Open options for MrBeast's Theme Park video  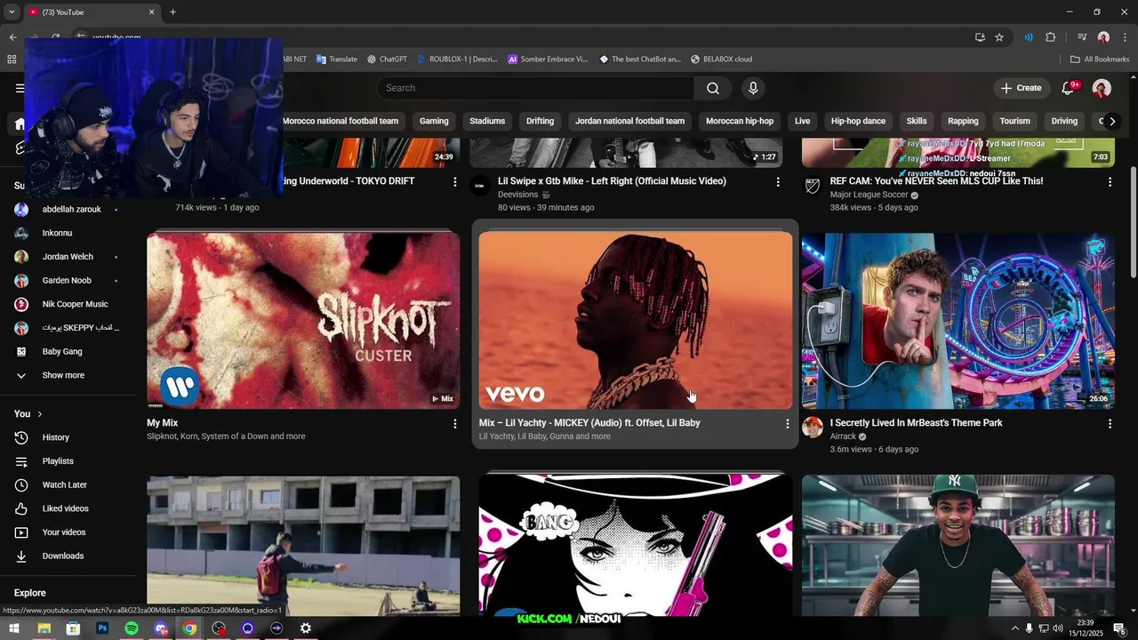pyautogui.click(x=1110, y=424)
